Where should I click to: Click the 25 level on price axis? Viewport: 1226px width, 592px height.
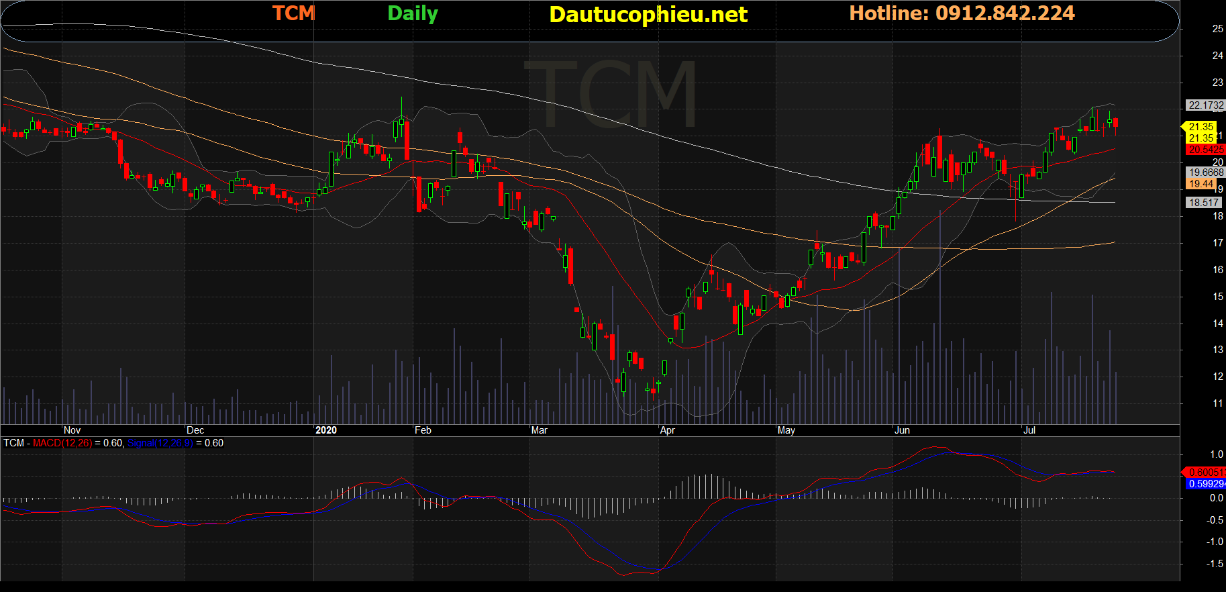(x=1217, y=29)
